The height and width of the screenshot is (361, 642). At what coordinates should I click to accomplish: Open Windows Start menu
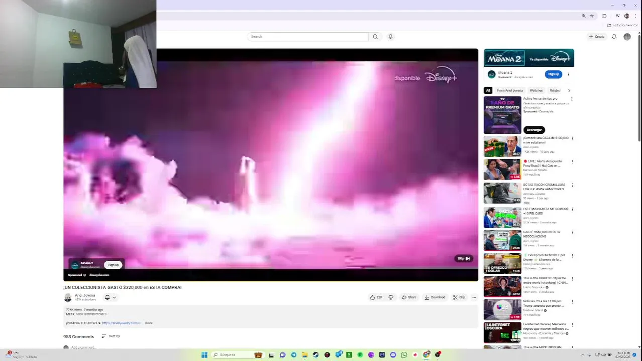[x=204, y=355]
